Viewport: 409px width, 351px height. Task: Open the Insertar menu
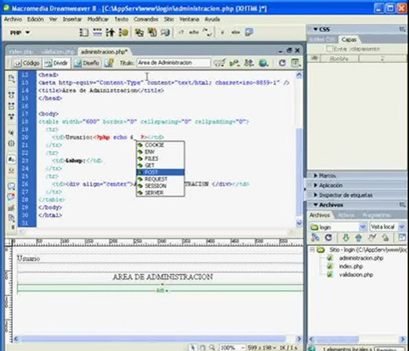click(x=72, y=19)
